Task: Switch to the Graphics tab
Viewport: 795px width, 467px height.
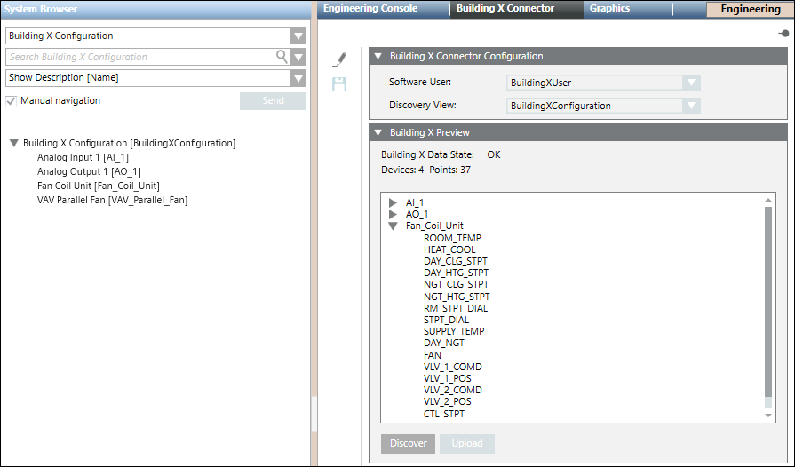Action: click(609, 9)
